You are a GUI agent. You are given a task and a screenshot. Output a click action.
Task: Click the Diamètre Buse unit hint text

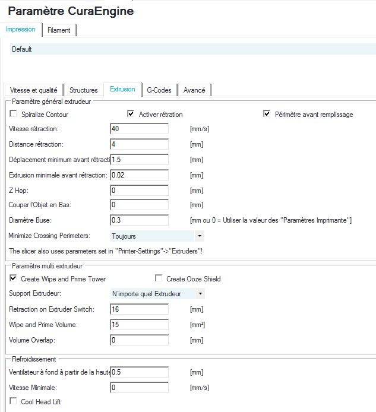coord(271,220)
